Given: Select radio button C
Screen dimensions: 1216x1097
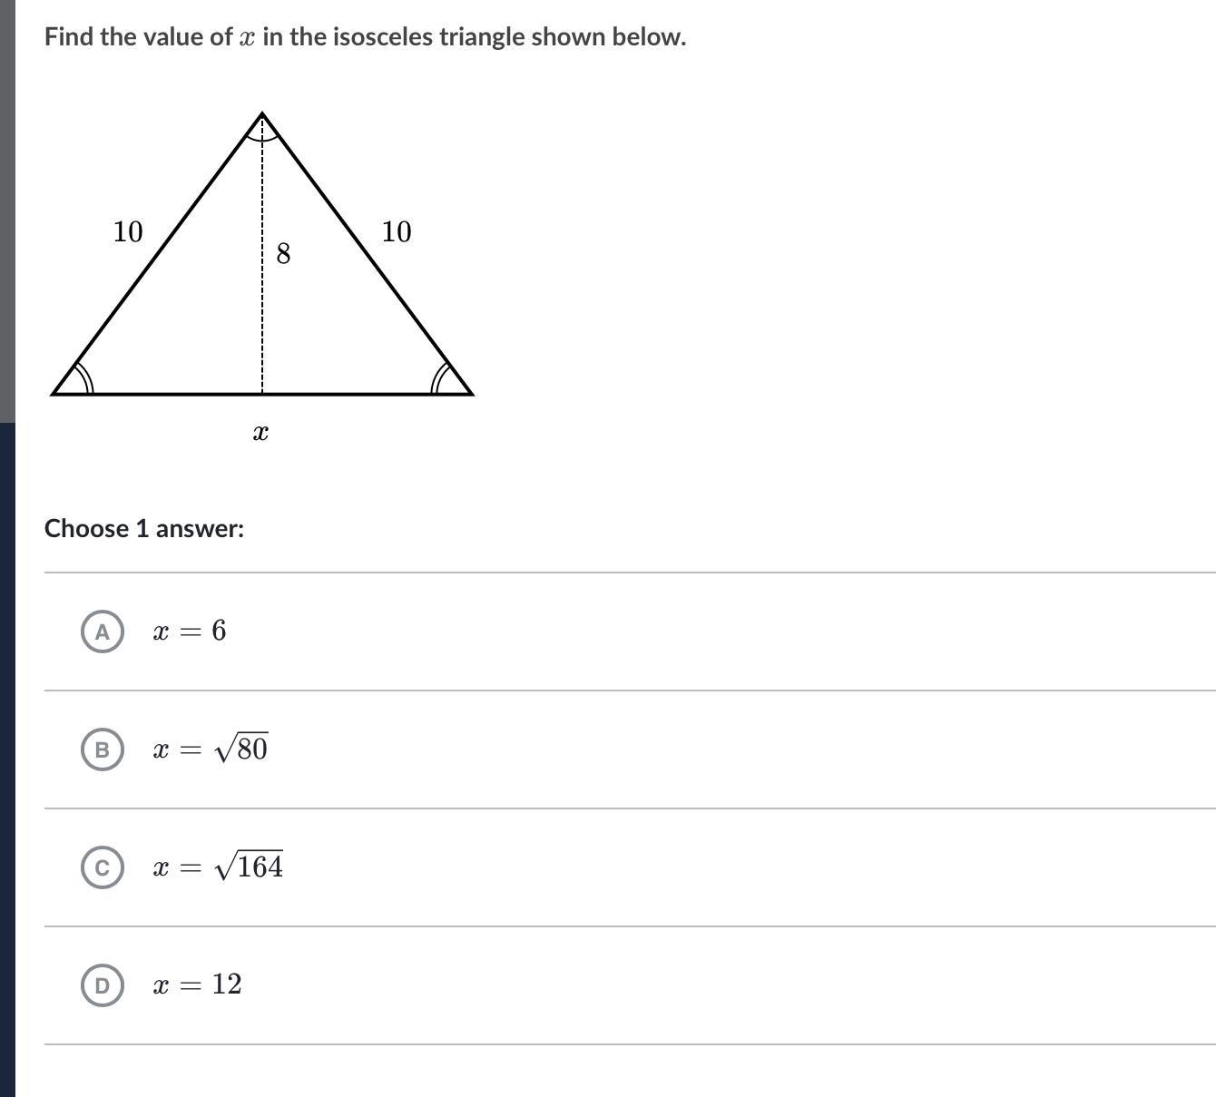Looking at the screenshot, I should 103,867.
